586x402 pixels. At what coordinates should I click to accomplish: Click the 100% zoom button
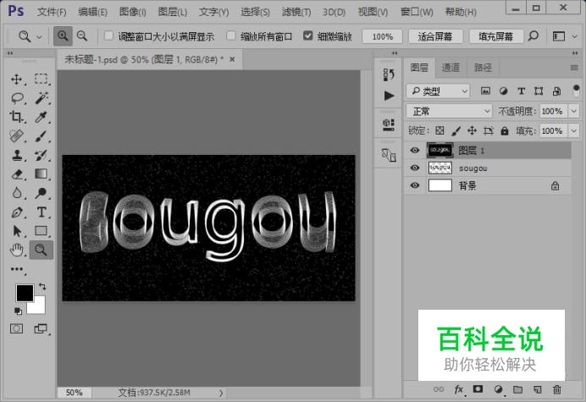tap(382, 36)
